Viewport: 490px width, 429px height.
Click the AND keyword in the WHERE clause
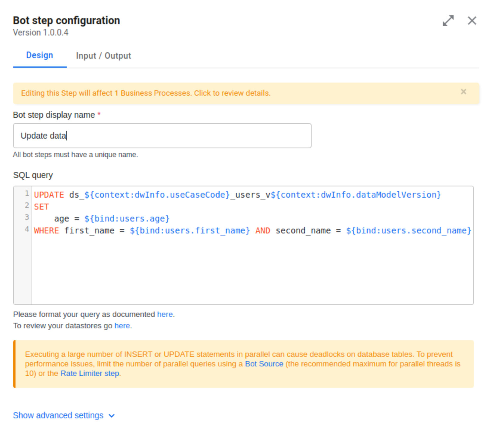pos(263,230)
